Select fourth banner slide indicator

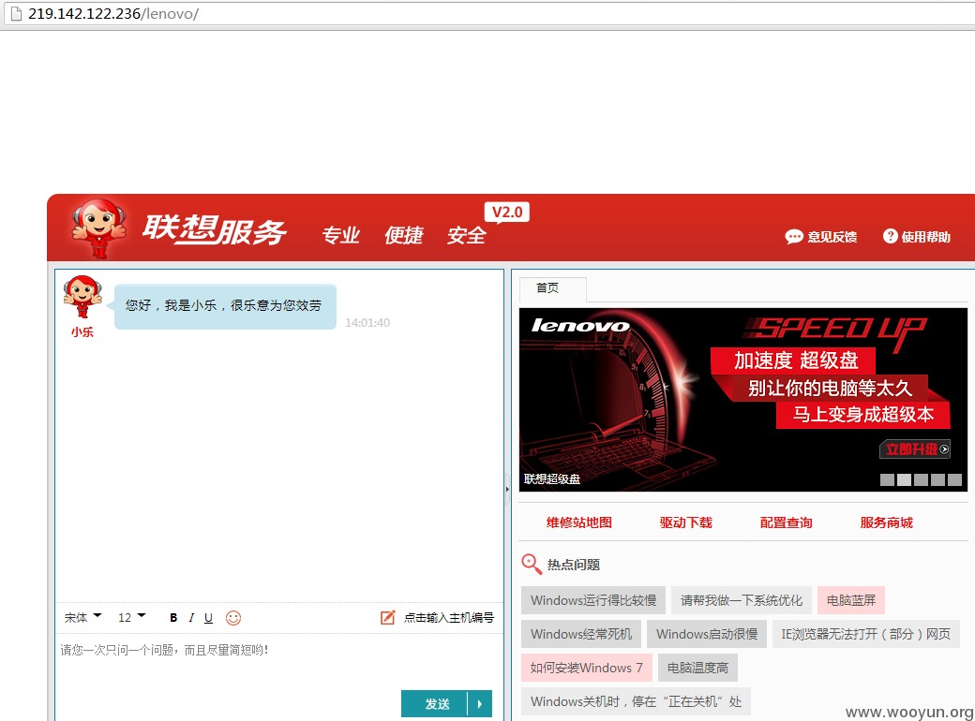937,479
